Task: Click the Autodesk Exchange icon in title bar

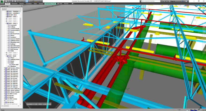Action: pos(182,1)
